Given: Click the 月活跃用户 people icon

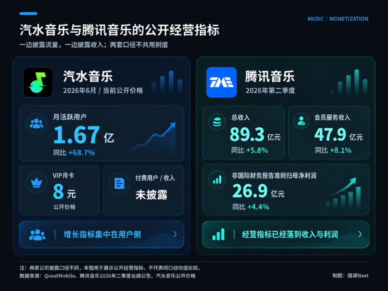Looking at the screenshot, I should point(36,123).
